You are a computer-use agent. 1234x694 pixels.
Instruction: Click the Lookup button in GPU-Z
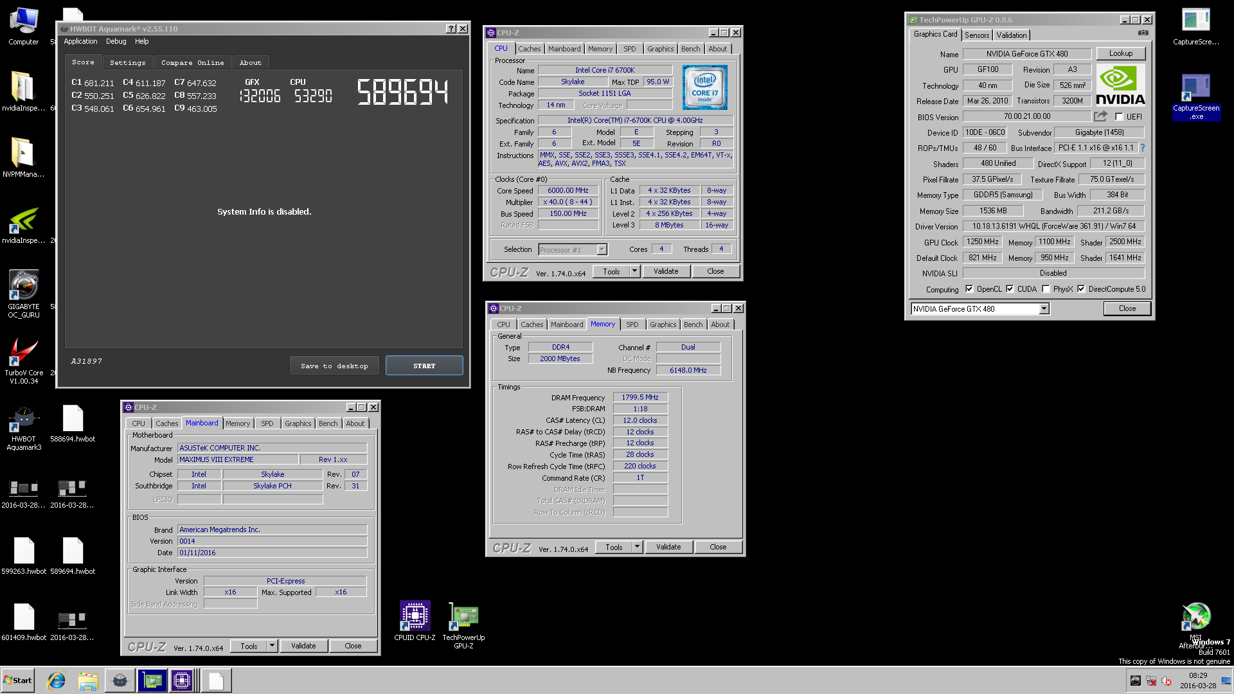pos(1120,53)
